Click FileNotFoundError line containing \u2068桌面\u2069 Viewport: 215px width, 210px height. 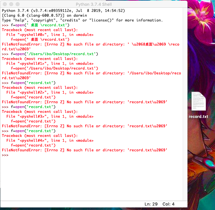point(91,44)
